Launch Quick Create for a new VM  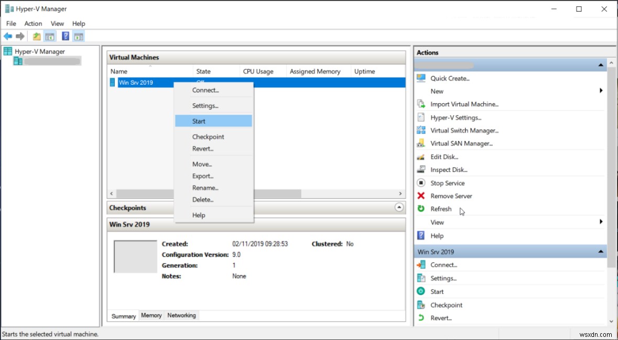[x=450, y=78]
